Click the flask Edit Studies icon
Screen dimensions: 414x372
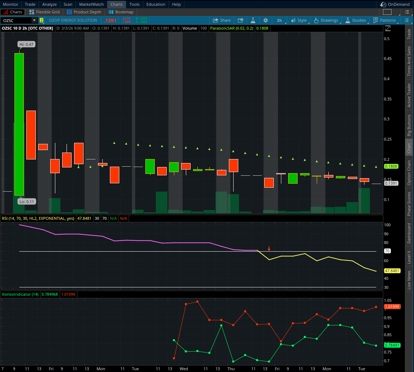coord(253,20)
